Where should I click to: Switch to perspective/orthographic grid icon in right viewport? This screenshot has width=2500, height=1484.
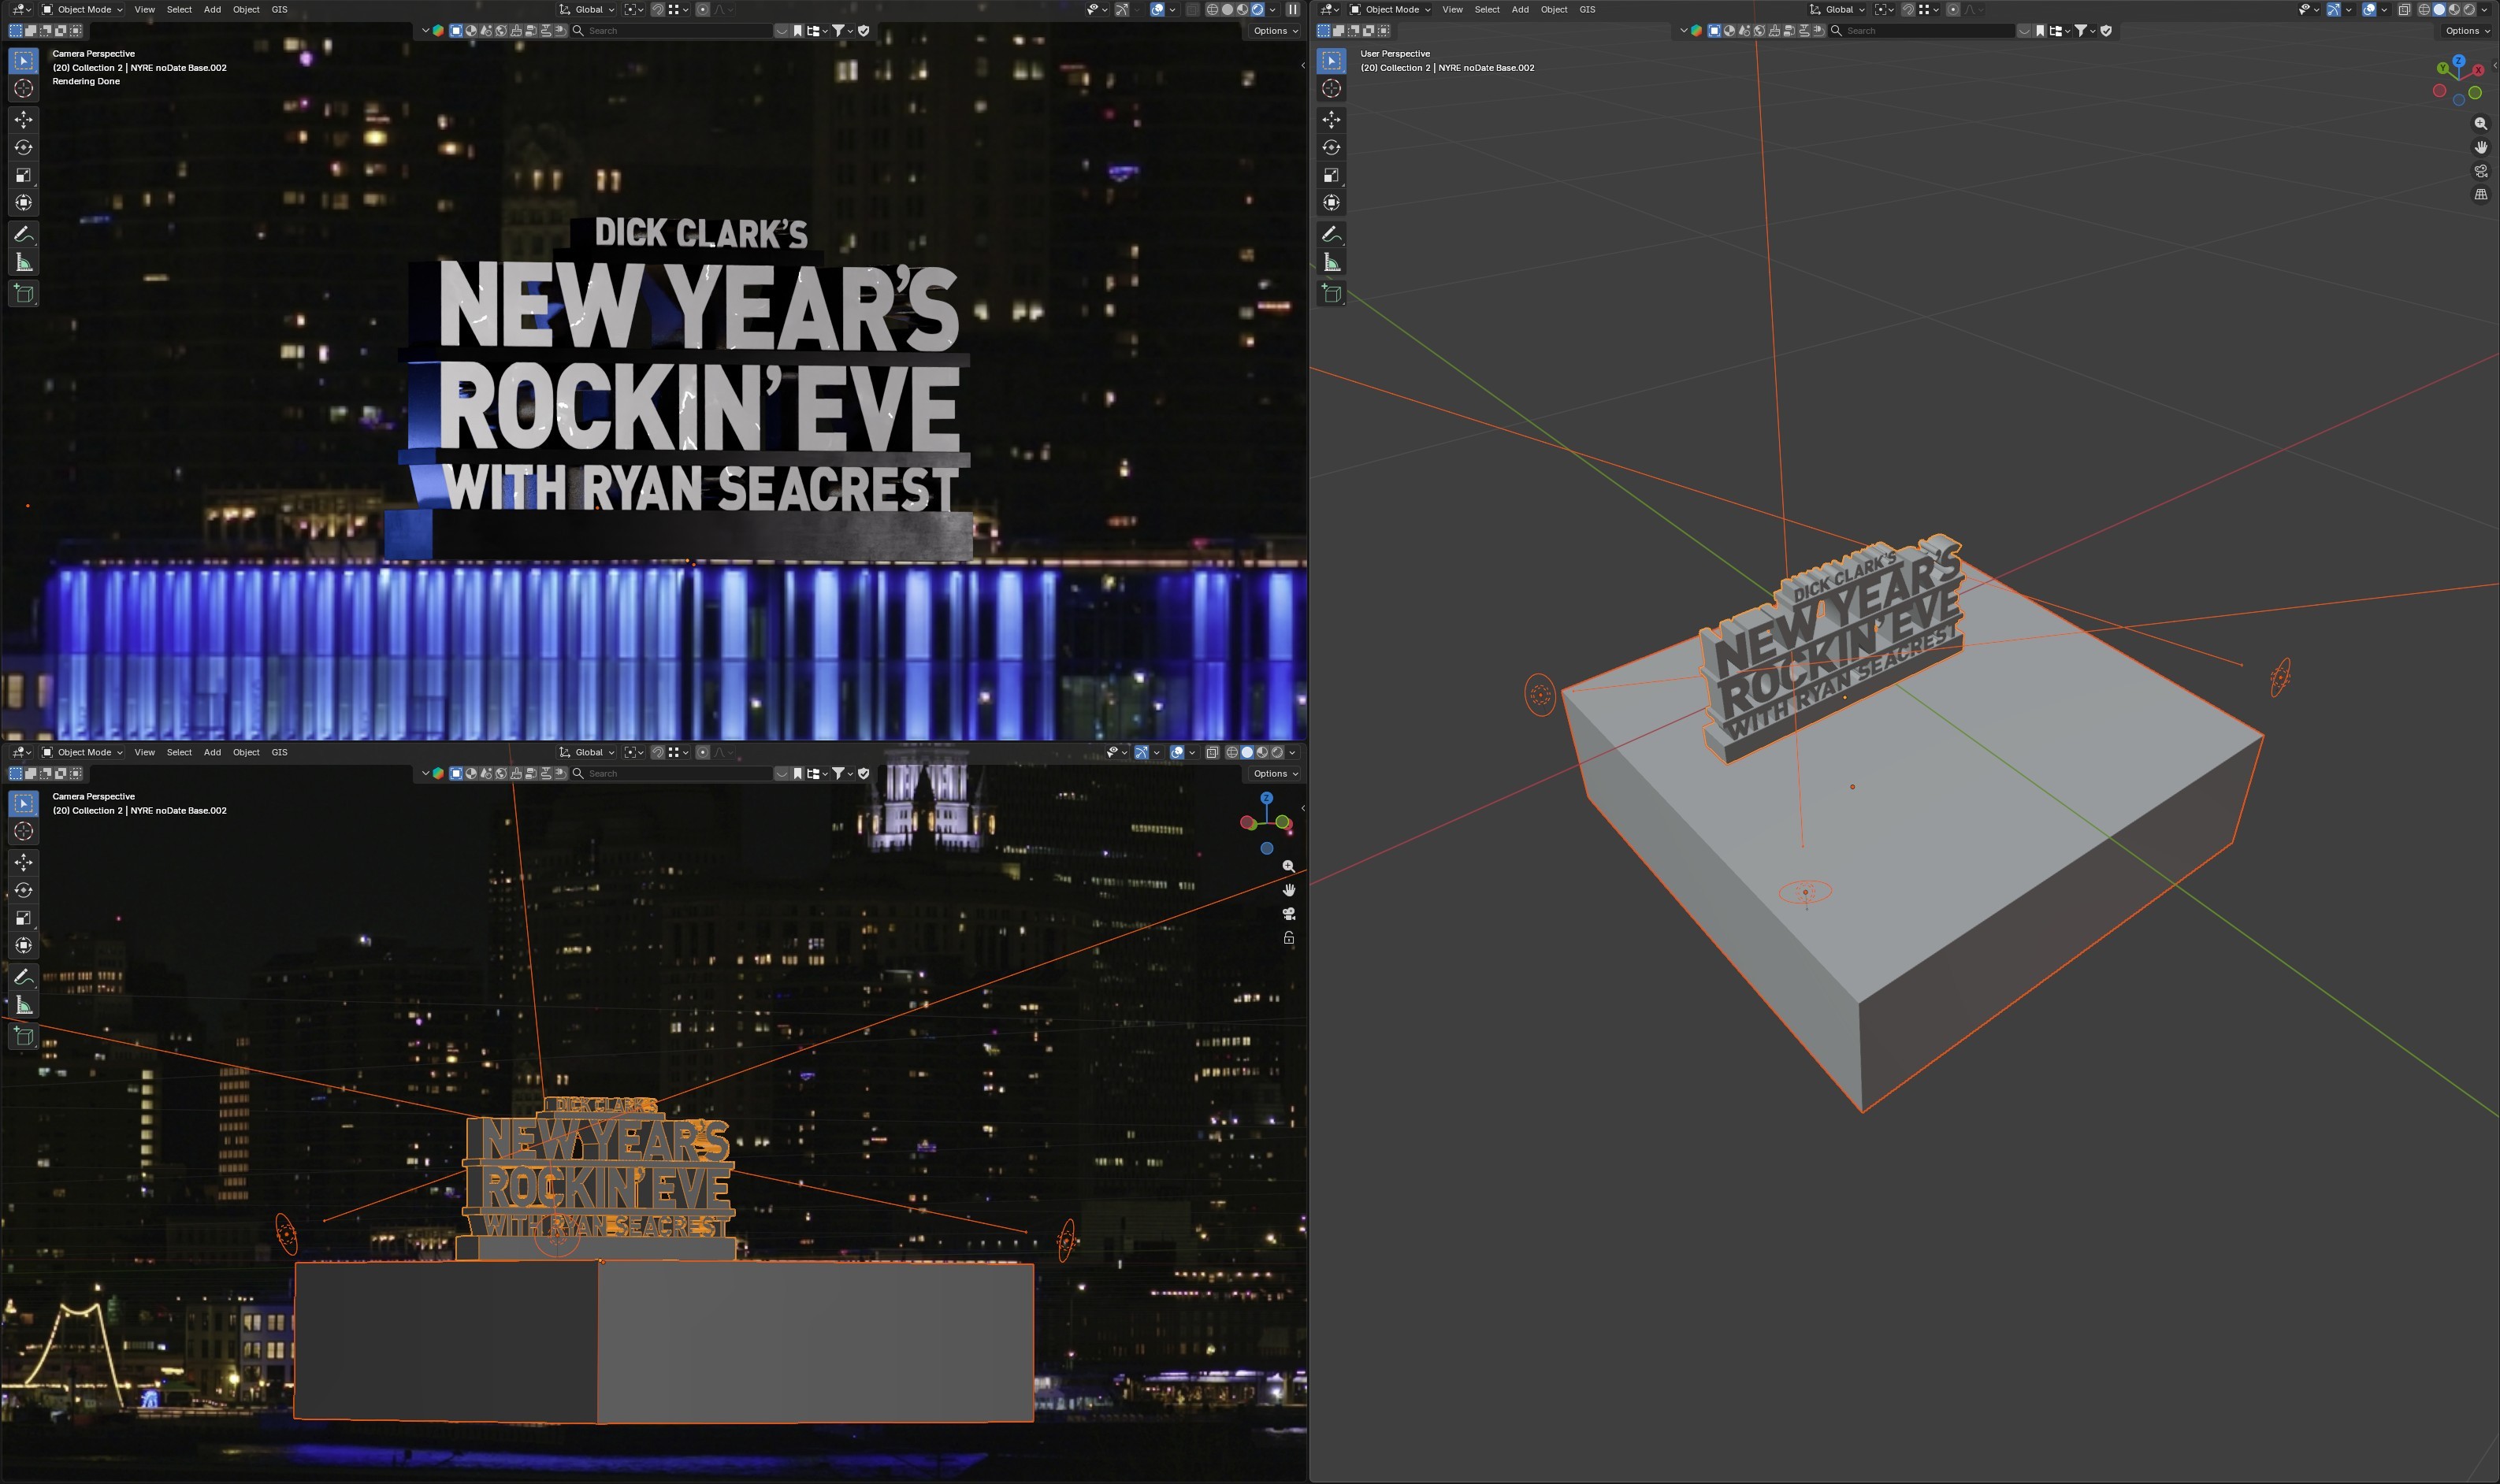point(2481,195)
